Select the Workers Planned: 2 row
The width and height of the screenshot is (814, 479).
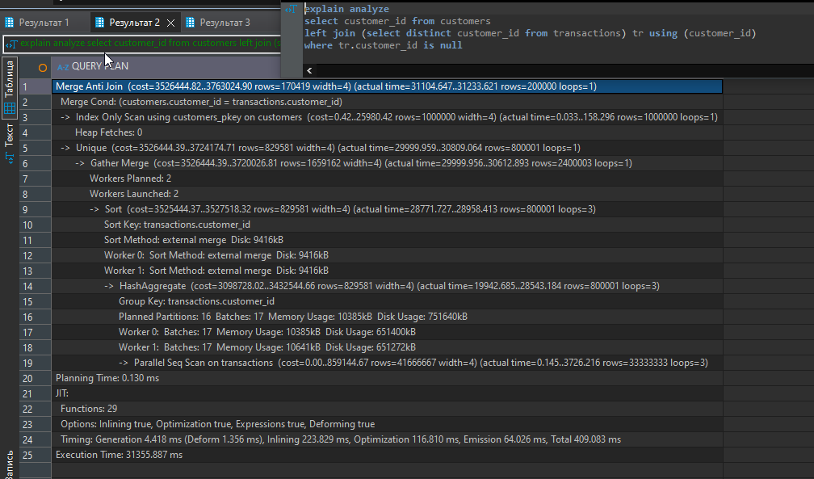click(387, 179)
